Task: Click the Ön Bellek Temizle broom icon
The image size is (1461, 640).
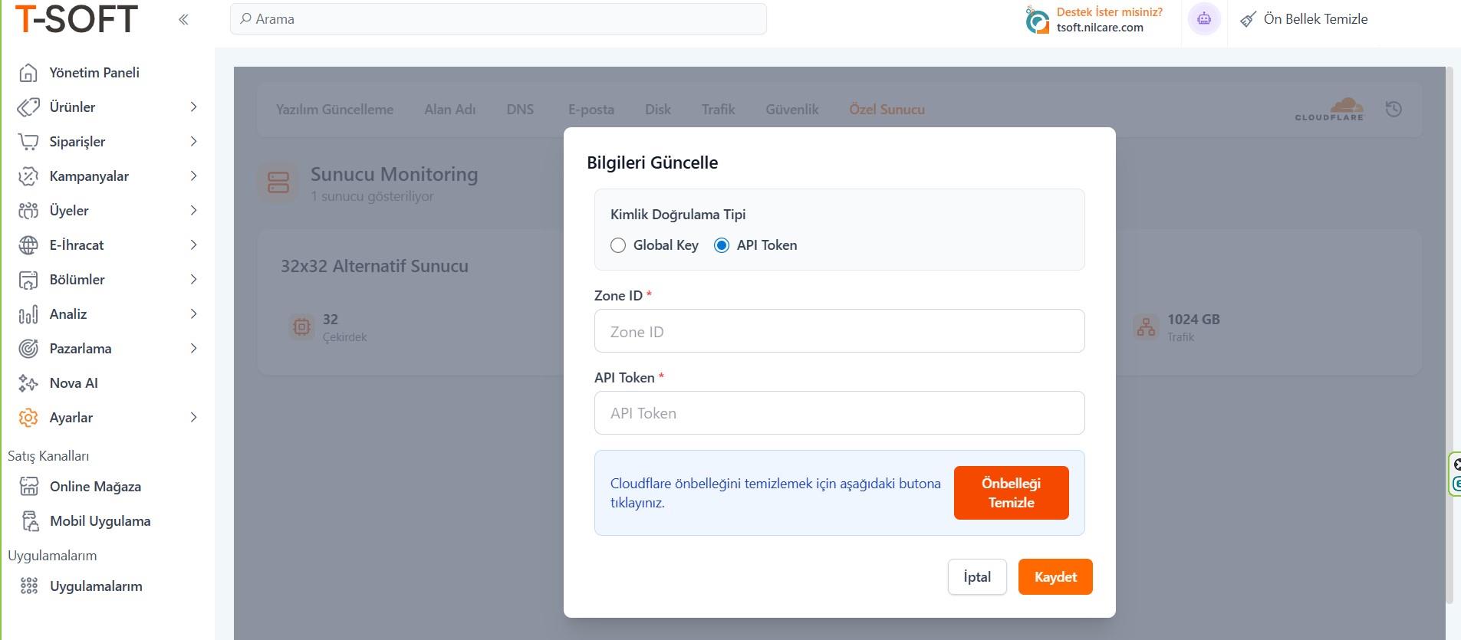Action: click(x=1249, y=19)
